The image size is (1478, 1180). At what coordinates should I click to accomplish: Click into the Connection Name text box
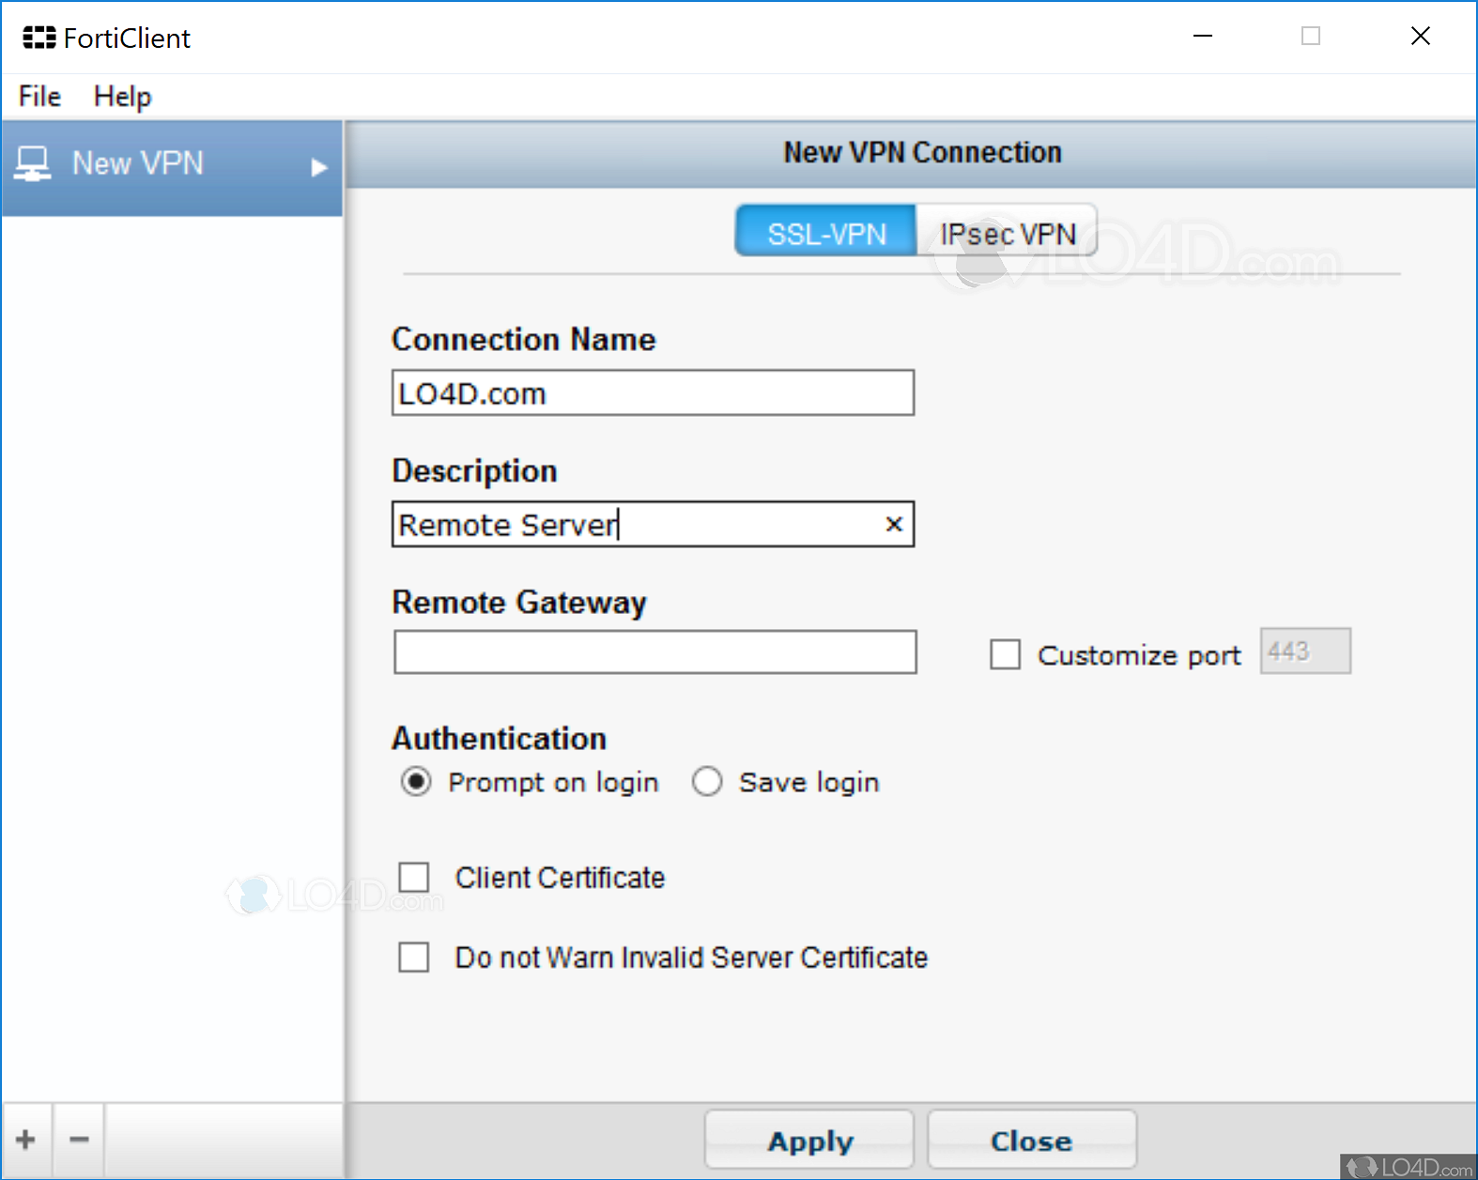653,393
